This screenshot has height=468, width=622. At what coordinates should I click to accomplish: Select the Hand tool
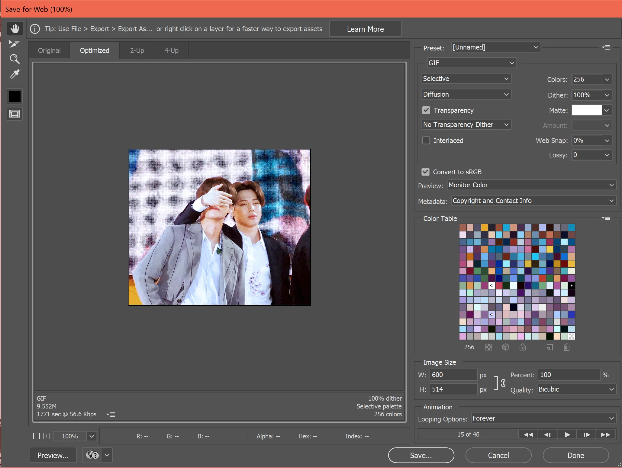point(15,29)
